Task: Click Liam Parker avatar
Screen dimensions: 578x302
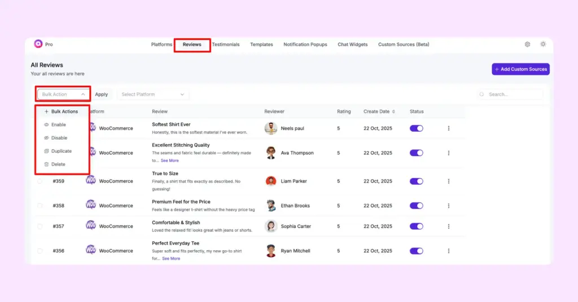Action: click(271, 181)
